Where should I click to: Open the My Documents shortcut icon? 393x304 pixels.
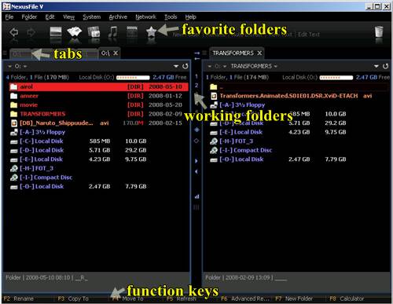pos(75,32)
